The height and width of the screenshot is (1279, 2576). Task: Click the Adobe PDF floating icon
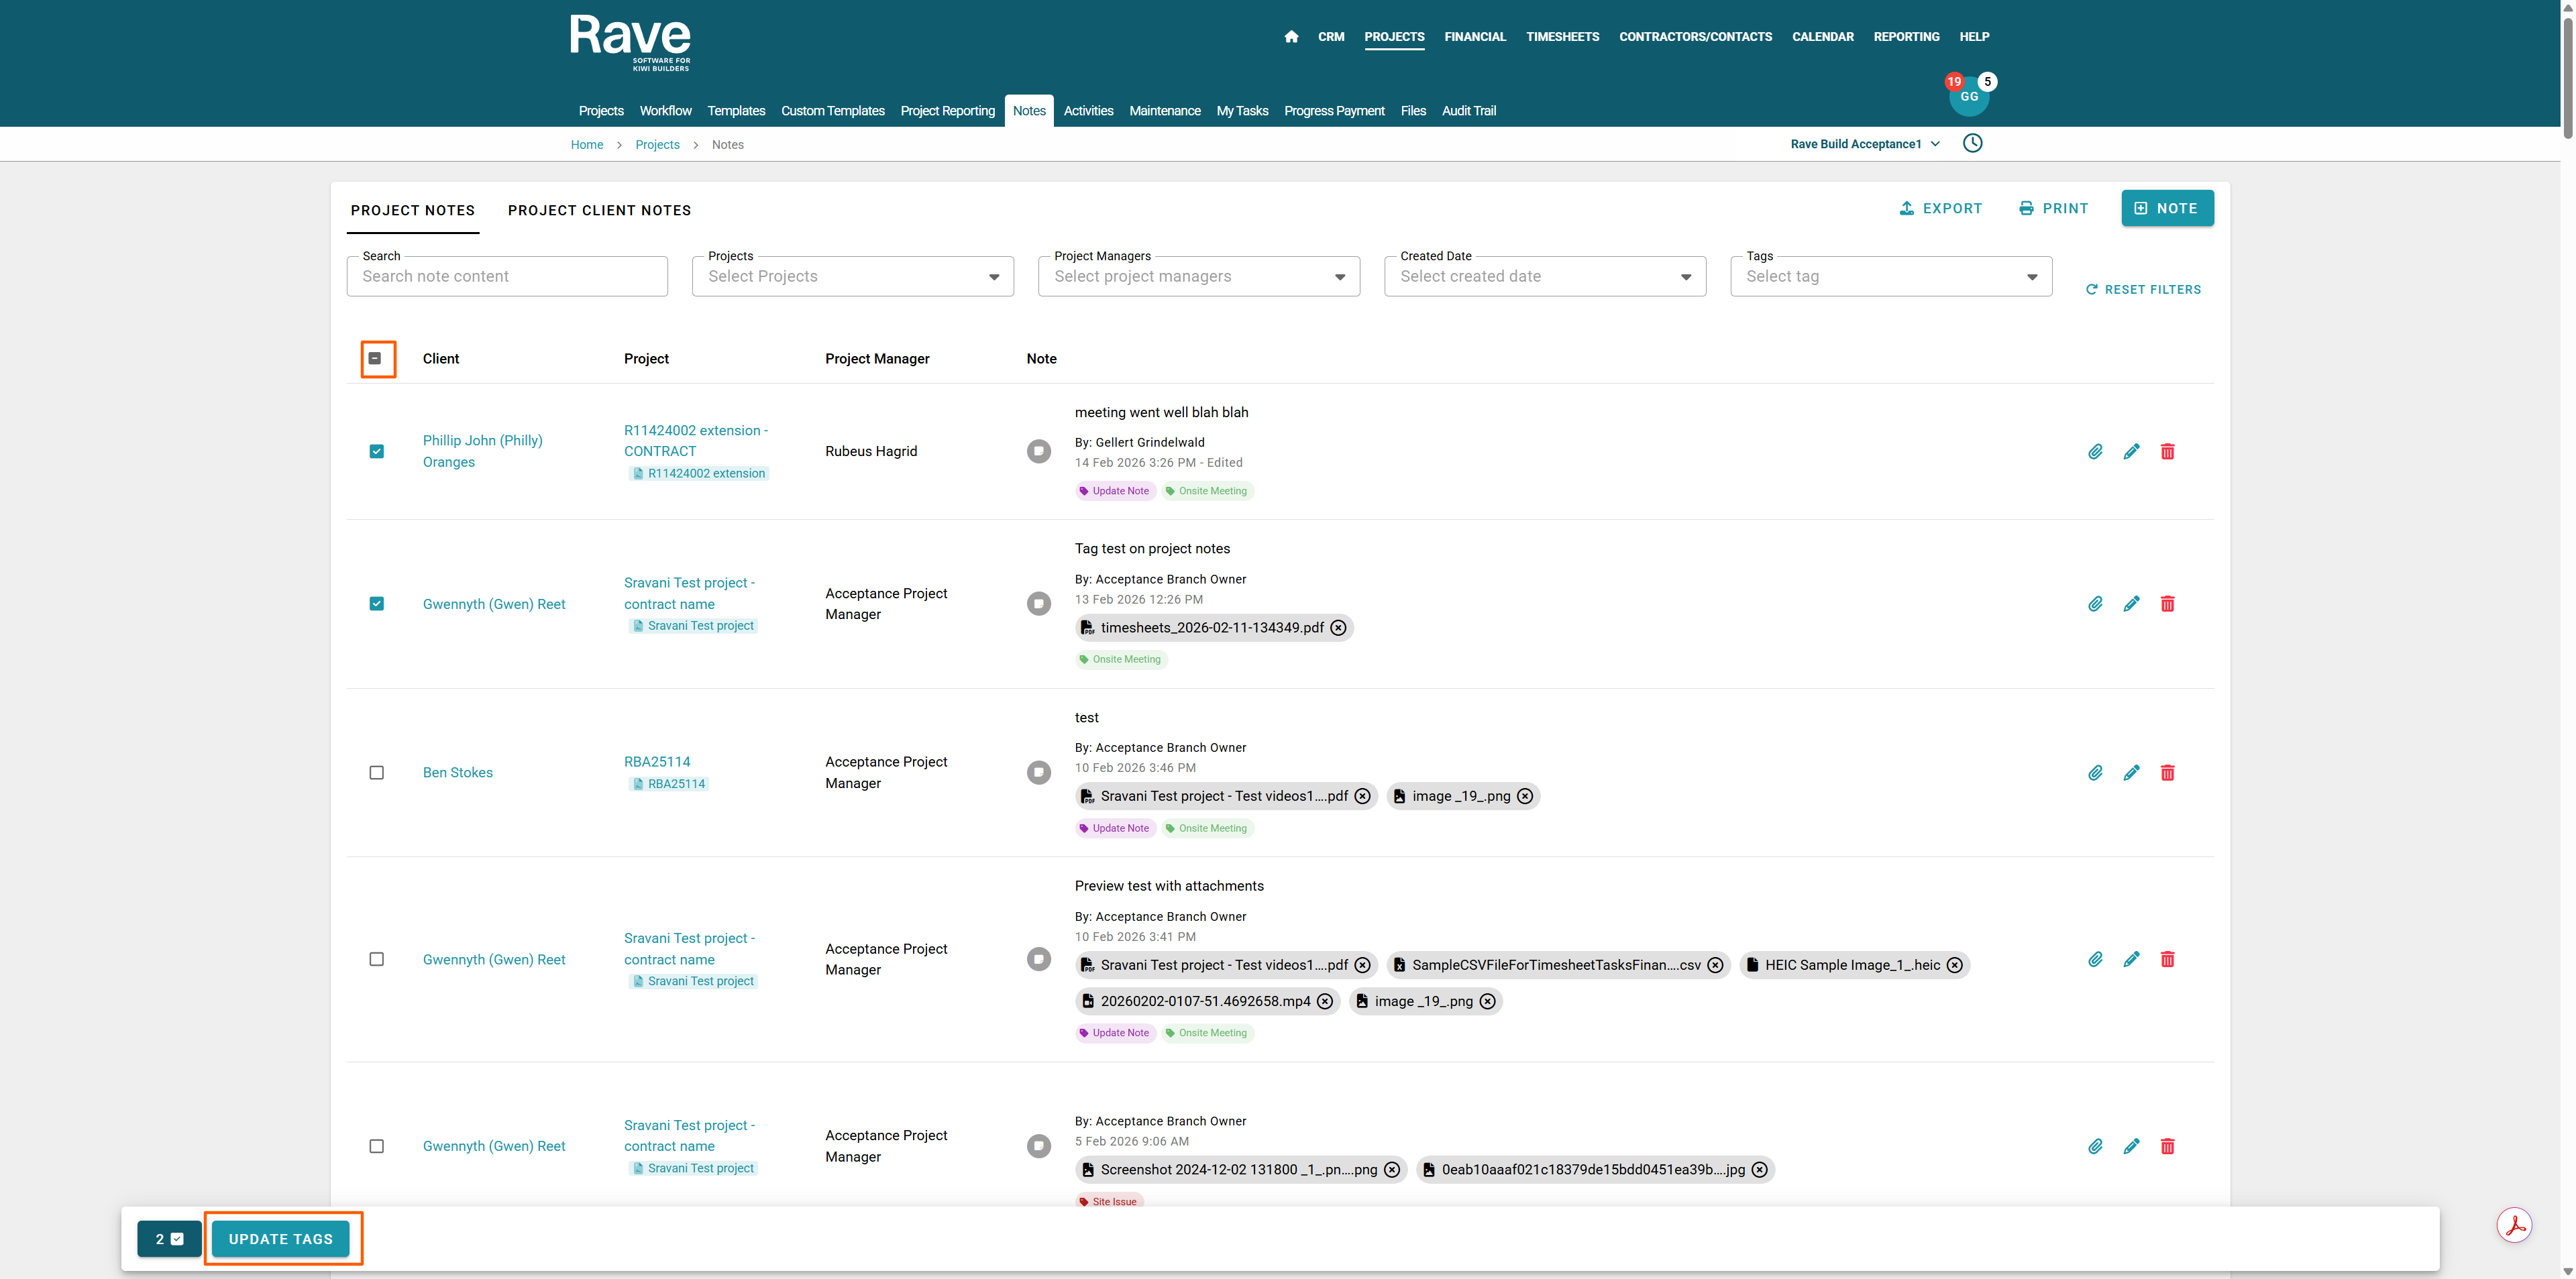click(x=2514, y=1224)
